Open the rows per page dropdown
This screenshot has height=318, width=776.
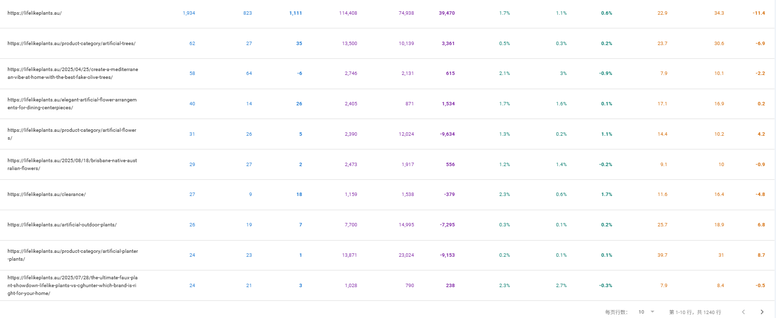[x=647, y=312]
